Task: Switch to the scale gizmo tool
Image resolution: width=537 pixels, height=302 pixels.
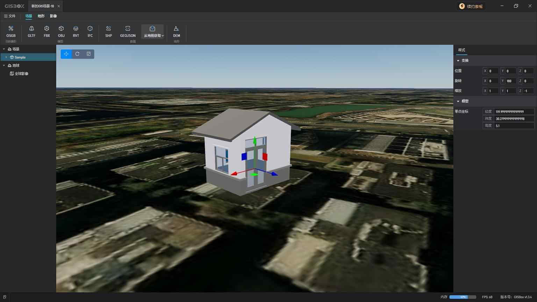Action: point(88,54)
